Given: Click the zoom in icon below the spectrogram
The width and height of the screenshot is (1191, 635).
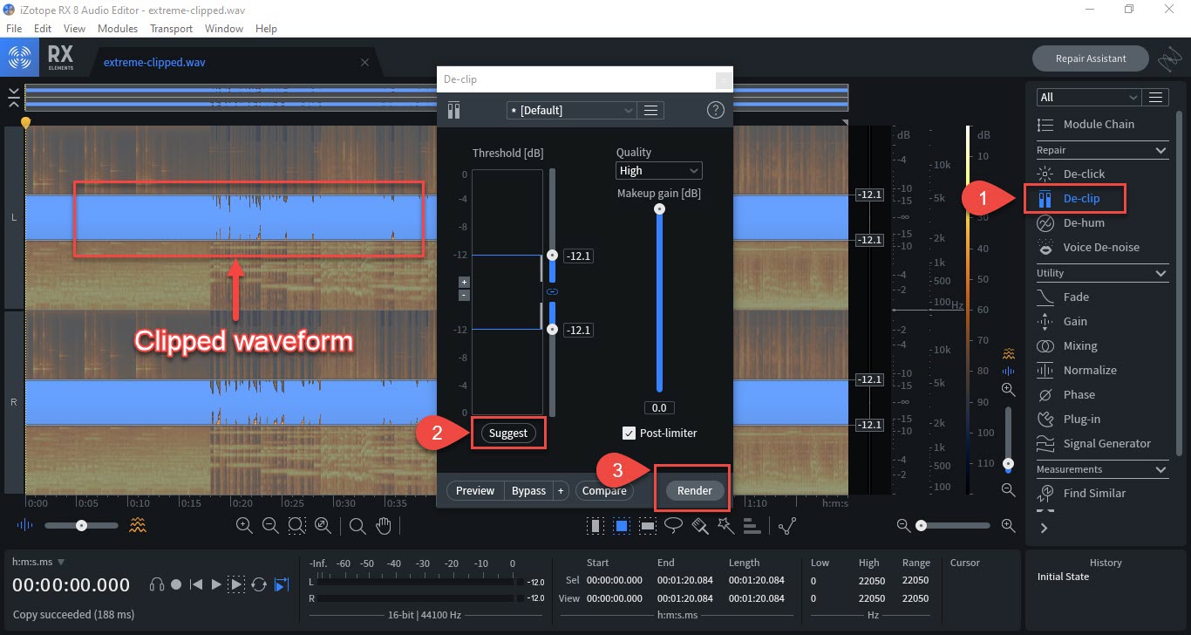Looking at the screenshot, I should [244, 526].
